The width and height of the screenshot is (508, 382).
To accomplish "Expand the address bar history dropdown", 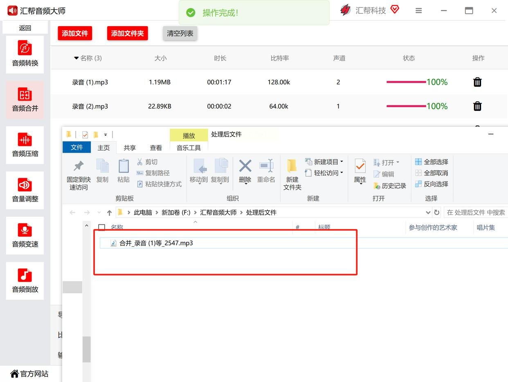I will pyautogui.click(x=428, y=213).
